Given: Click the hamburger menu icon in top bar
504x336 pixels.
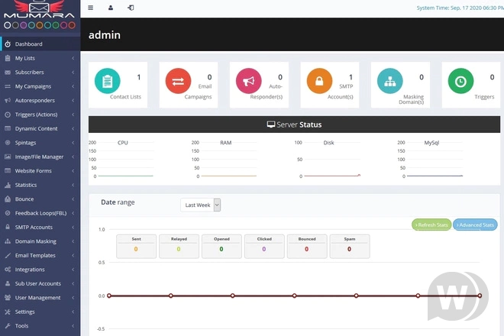Looking at the screenshot, I should pos(91,8).
